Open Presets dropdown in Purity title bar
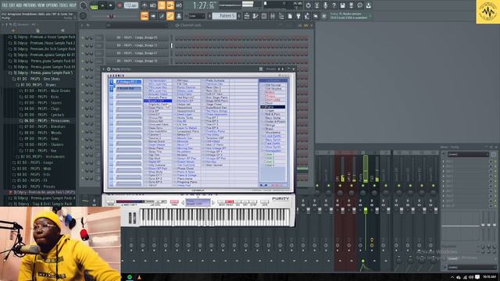500x281 pixels. coord(271,69)
